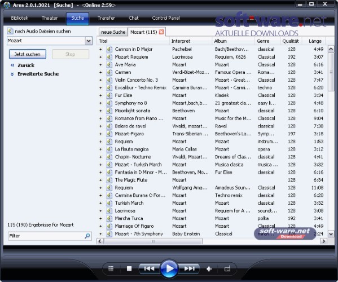The height and width of the screenshot is (282, 338).
Task: Switch to the Theater tab
Action: point(50,18)
